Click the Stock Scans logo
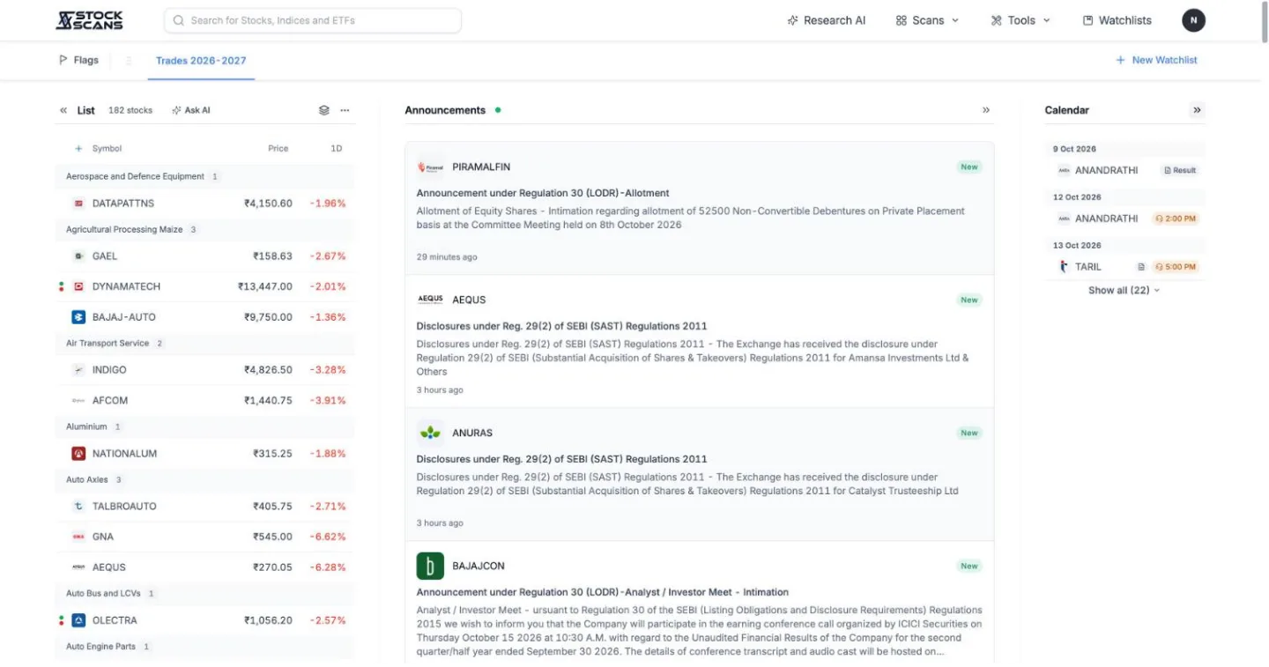This screenshot has width=1269, height=667. [x=89, y=20]
